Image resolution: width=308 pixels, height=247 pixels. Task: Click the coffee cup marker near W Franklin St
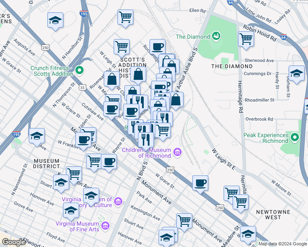click(x=83, y=140)
